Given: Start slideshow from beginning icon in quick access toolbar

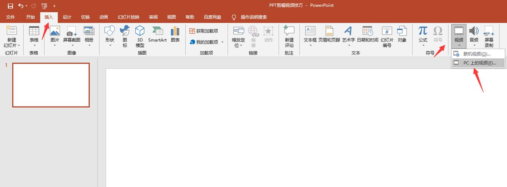Looking at the screenshot, I should point(44,6).
